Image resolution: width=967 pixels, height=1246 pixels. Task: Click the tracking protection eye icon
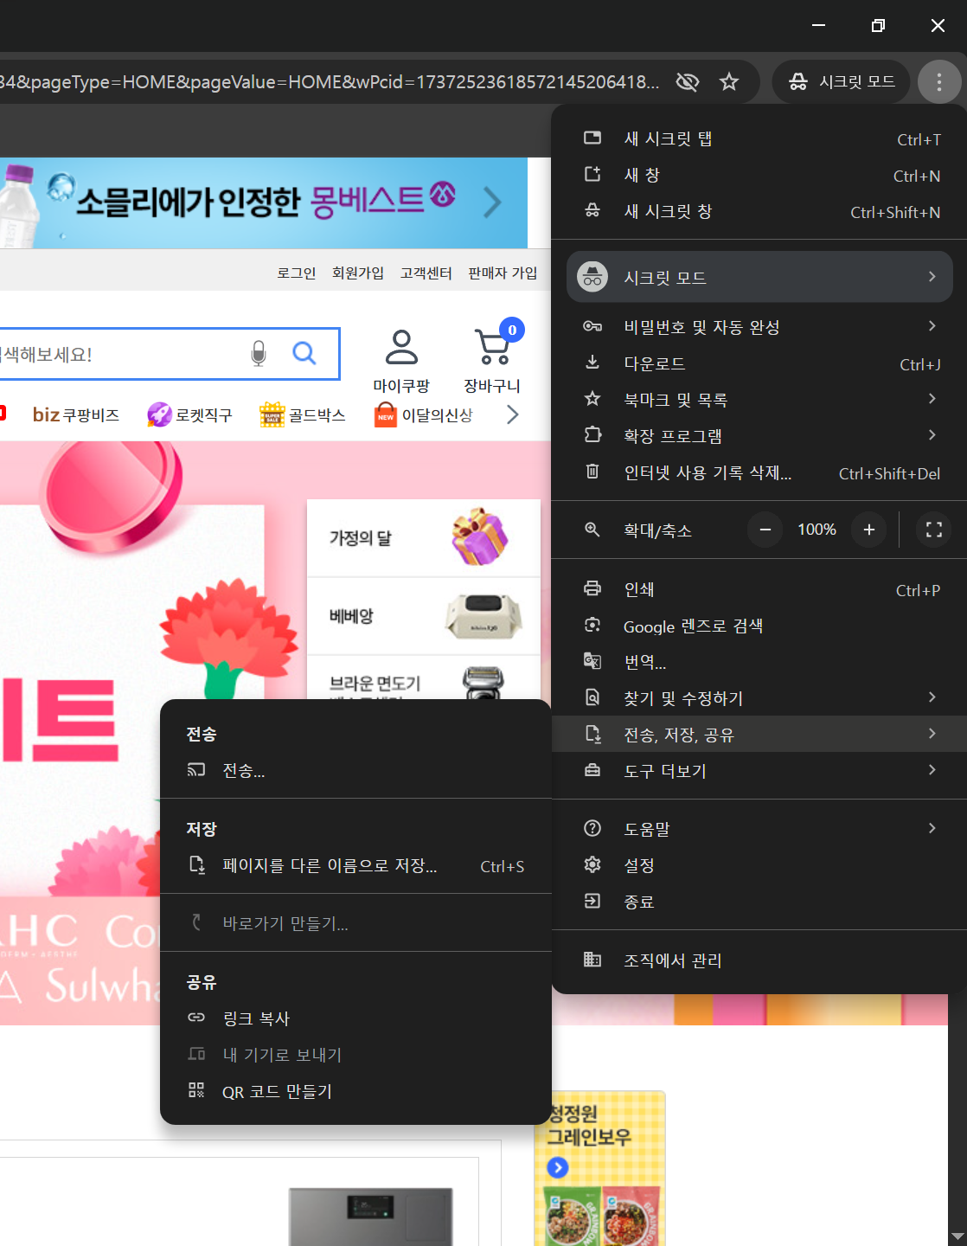(687, 82)
